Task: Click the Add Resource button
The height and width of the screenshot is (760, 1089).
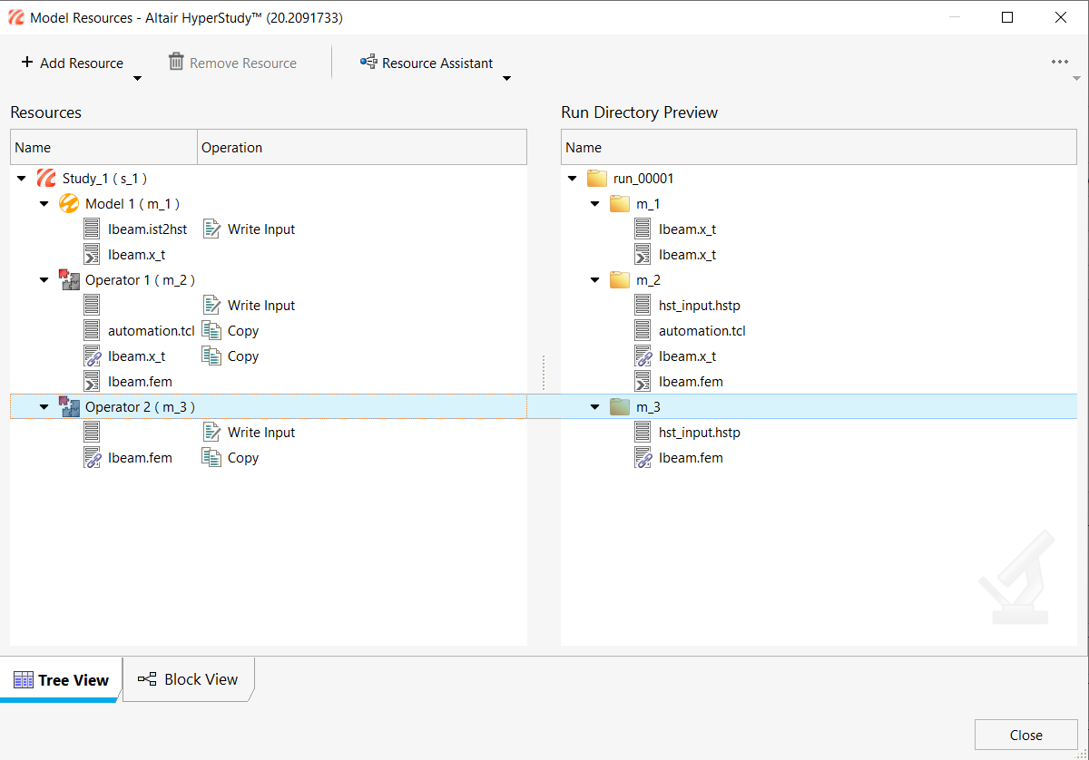Action: coord(73,63)
